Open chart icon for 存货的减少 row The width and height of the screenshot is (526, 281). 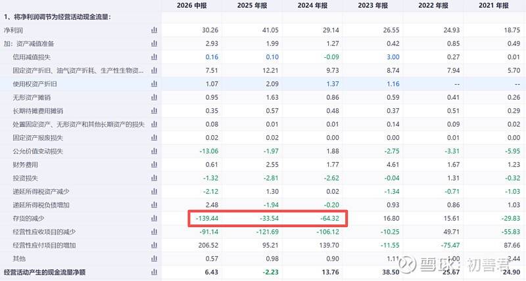coord(154,219)
